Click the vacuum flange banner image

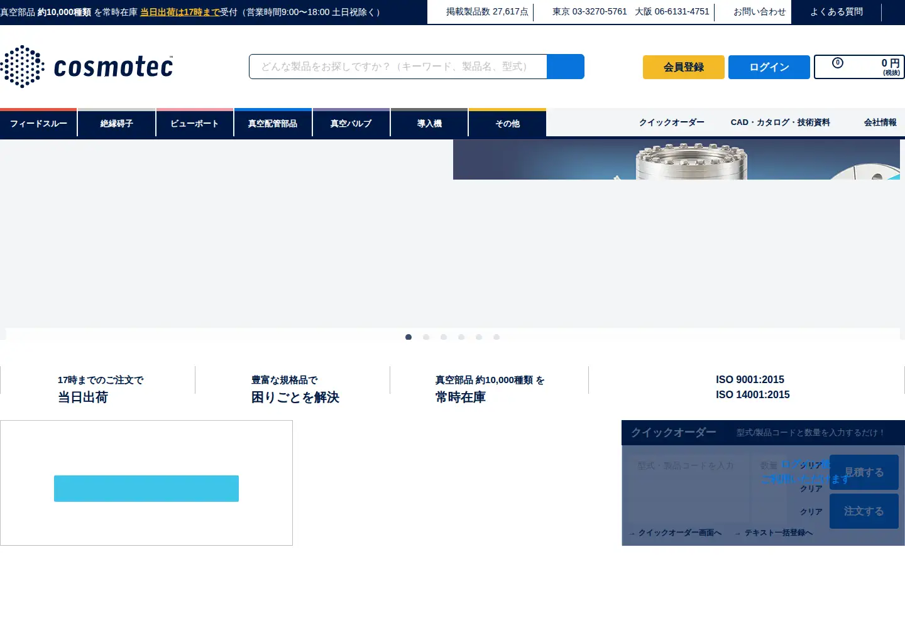[x=676, y=160]
